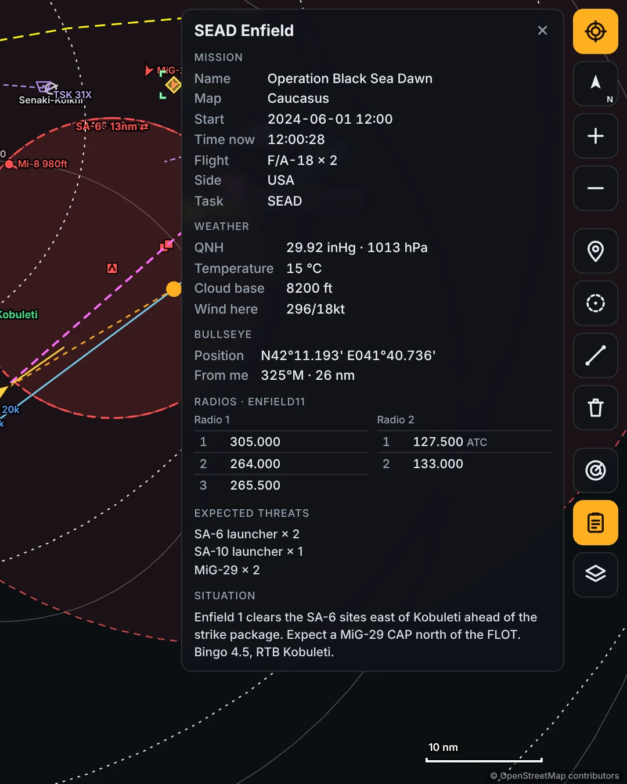Click the mission name Operation Black Sea Dawn

pyautogui.click(x=350, y=78)
